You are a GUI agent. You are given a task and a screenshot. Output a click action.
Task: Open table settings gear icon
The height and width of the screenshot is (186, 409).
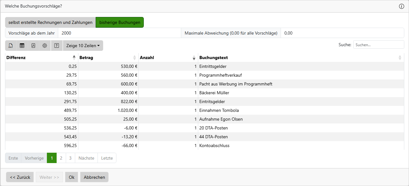pyautogui.click(x=45, y=46)
